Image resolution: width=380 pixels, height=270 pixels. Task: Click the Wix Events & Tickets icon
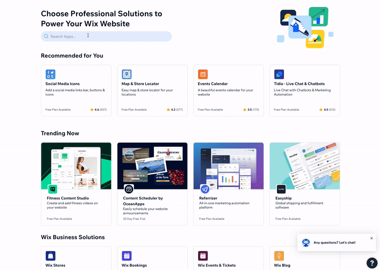[203, 256]
